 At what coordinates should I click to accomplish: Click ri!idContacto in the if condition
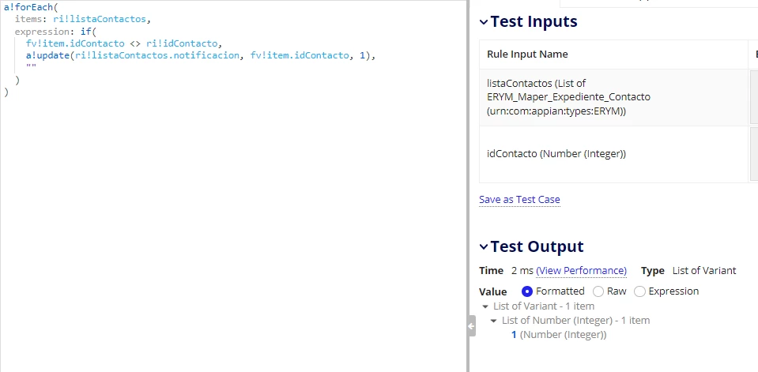click(x=183, y=43)
